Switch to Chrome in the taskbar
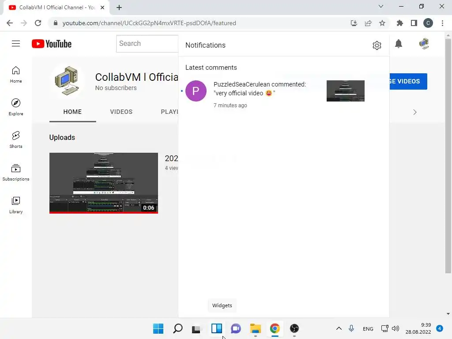The image size is (452, 339). click(x=275, y=328)
